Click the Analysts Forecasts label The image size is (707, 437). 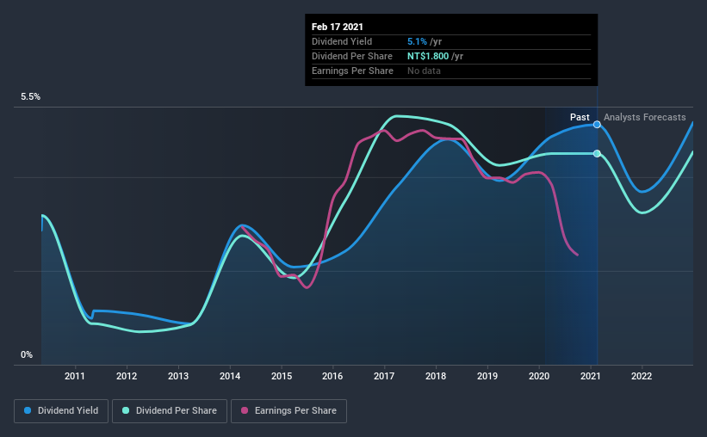click(645, 117)
